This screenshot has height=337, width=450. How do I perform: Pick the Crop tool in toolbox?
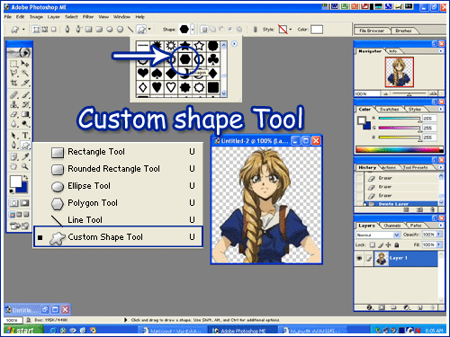coord(13,83)
